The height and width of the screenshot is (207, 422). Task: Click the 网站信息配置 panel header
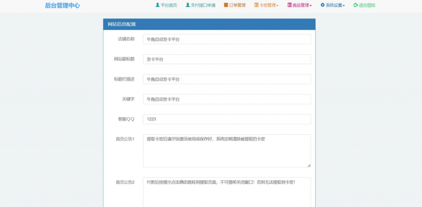tap(209, 24)
